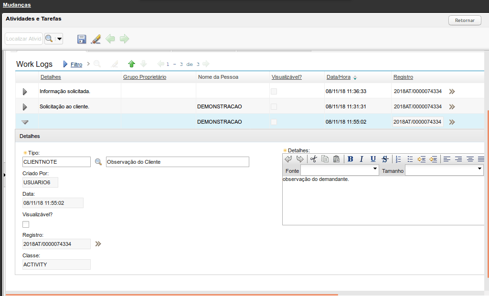Click in the Detalhes rich text area
Screen dimensions: 489x296
383,200
